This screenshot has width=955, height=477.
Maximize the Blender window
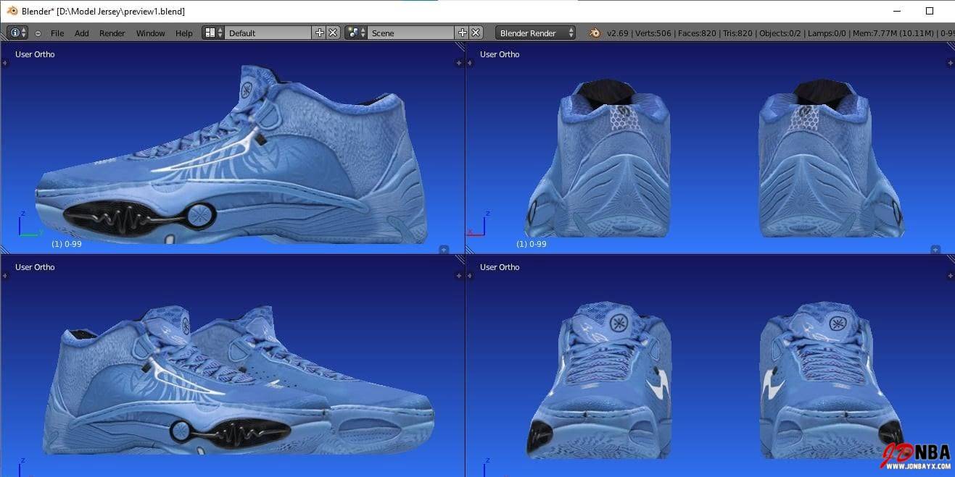[930, 11]
